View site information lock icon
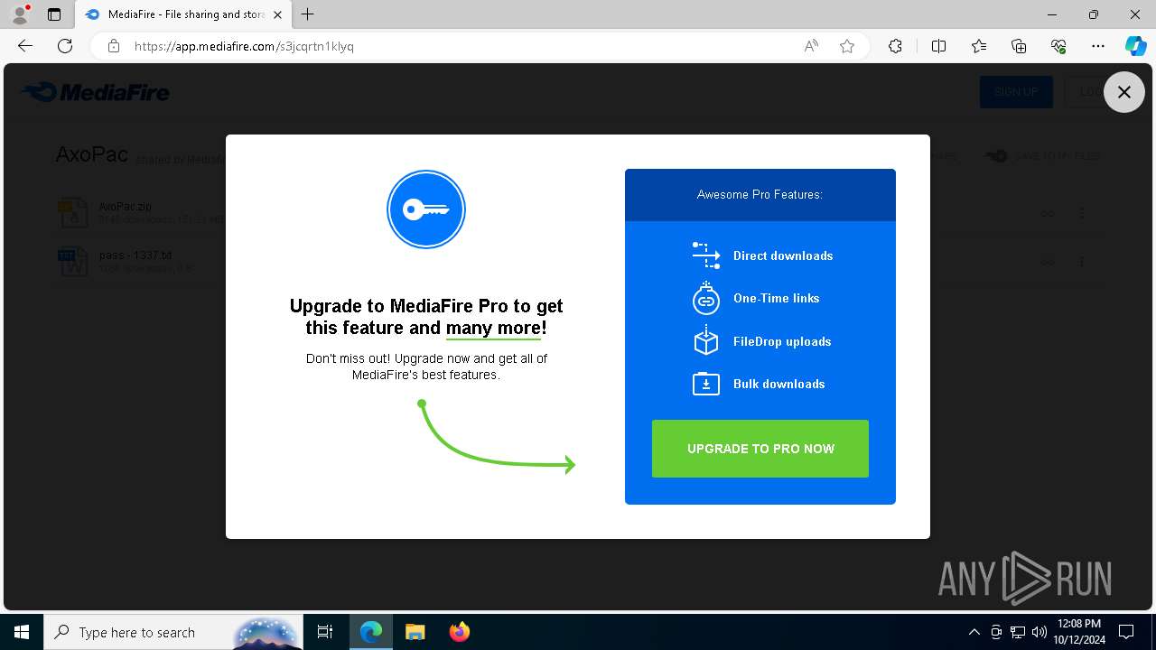Screen dimensions: 1156x650 click(x=113, y=46)
